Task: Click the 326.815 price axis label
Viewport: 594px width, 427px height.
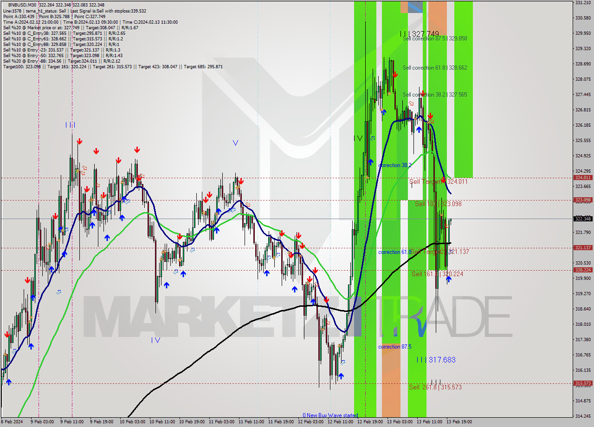Action: pyautogui.click(x=583, y=110)
